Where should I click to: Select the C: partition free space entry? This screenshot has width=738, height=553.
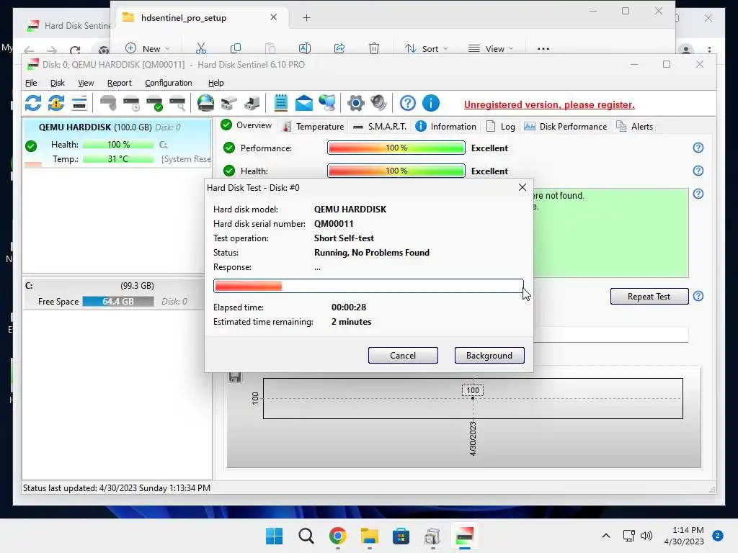113,294
